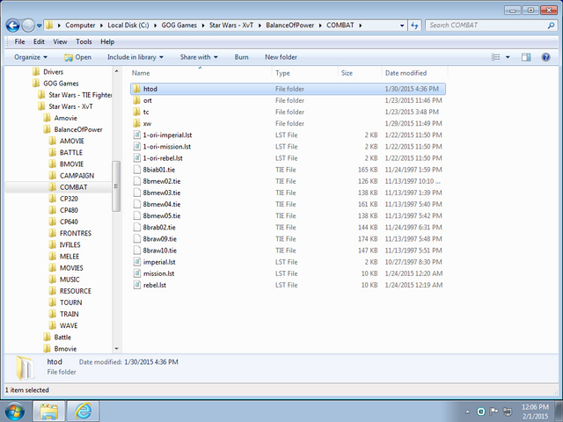Expand Include in library dropdown
Screen dimensions: 563x422
pos(135,57)
